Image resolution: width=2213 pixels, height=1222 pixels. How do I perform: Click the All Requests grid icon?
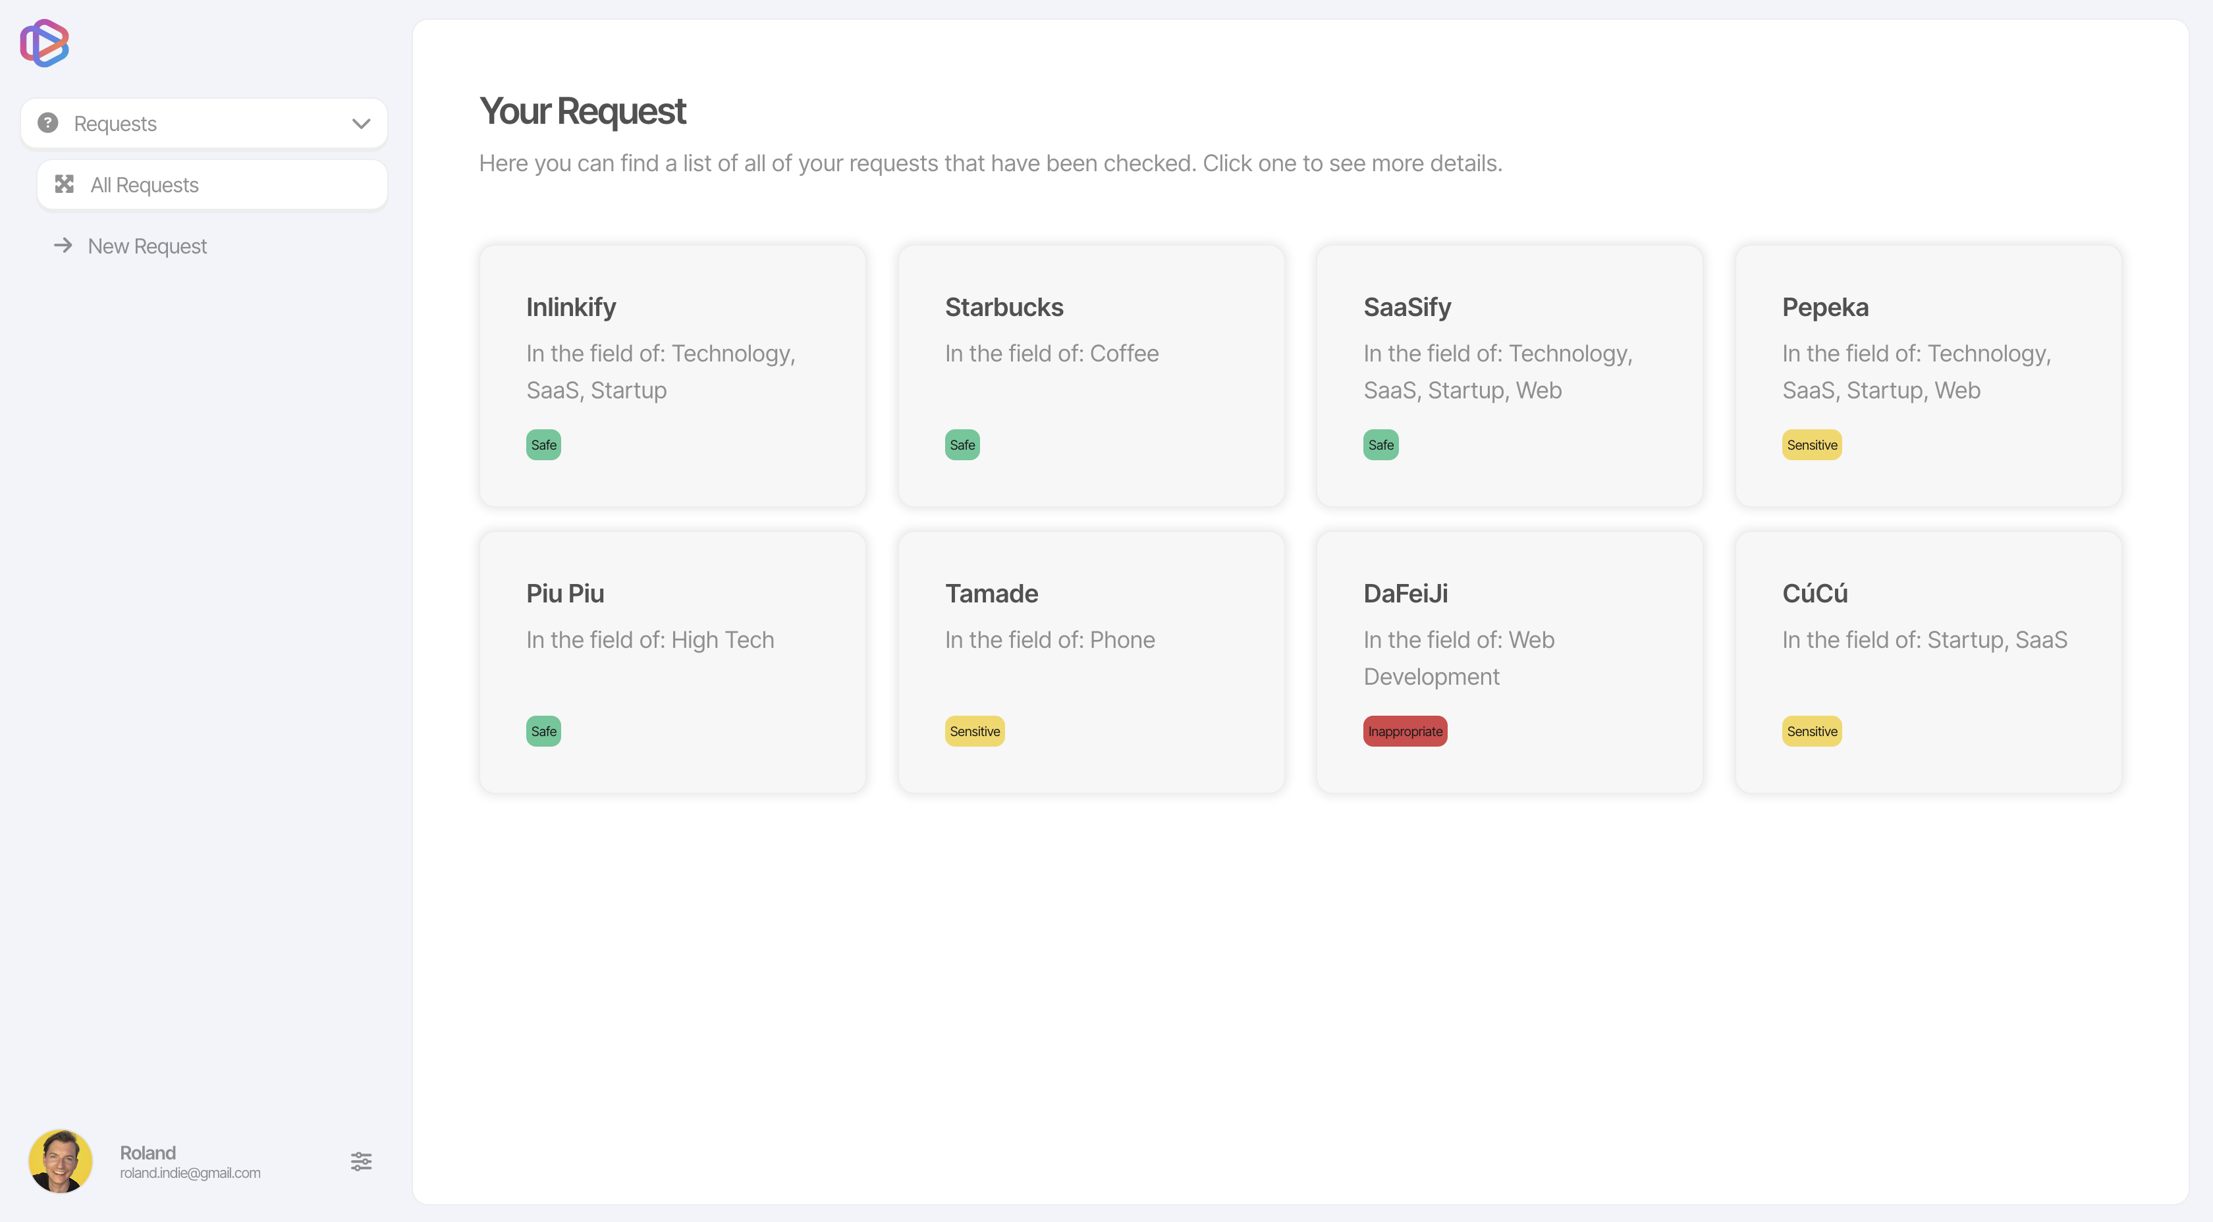pos(65,184)
